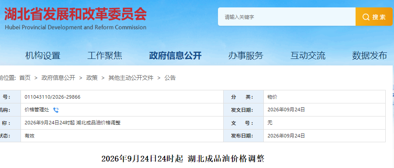394x168 pixels.
Task: Select the index number 011043110/2026-29866
Action: point(52,97)
